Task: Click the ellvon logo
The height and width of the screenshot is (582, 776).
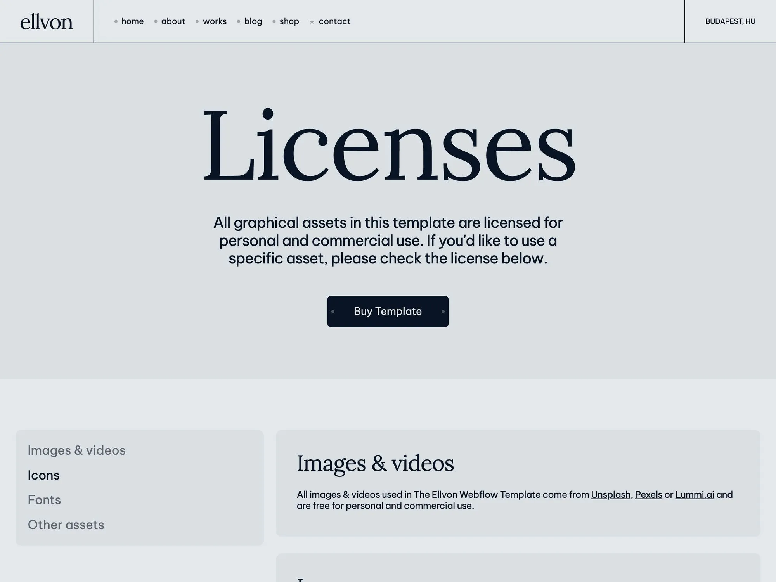Action: [x=47, y=22]
